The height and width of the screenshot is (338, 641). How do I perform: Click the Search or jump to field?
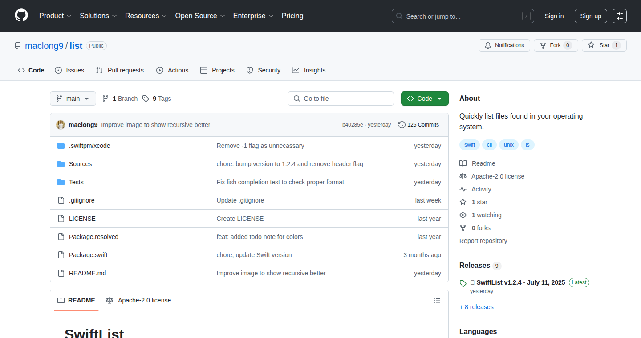463,16
